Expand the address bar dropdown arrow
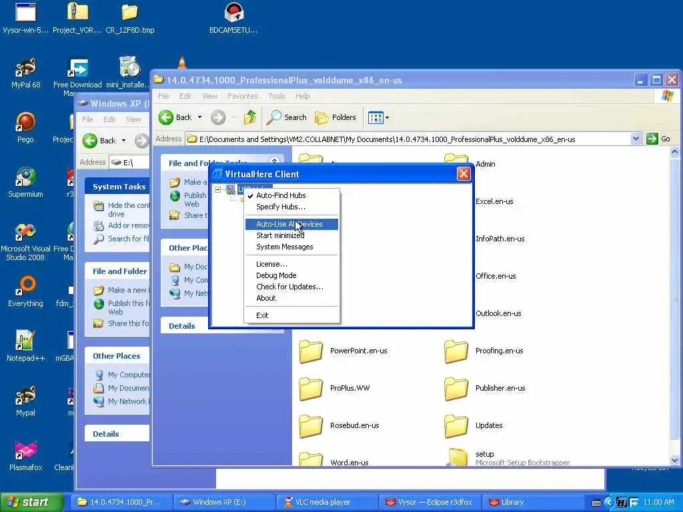This screenshot has width=683, height=512. (636, 139)
